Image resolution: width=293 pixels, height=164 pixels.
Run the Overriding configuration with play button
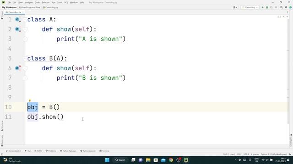[262, 7]
